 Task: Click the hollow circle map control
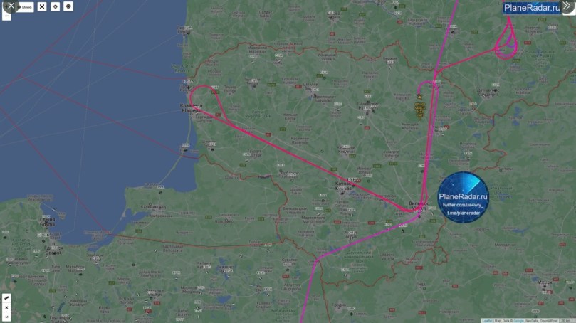[x=56, y=6]
